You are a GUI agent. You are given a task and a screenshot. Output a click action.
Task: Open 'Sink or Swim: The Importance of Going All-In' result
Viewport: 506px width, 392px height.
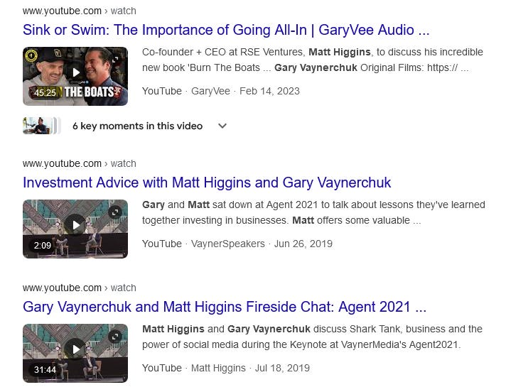pyautogui.click(x=226, y=30)
